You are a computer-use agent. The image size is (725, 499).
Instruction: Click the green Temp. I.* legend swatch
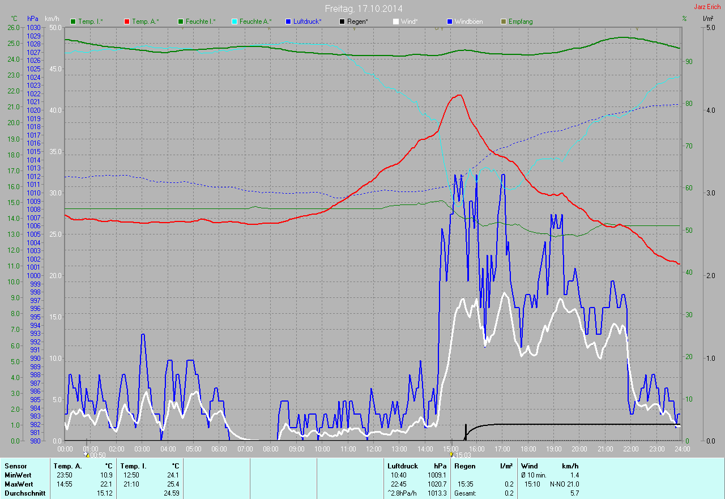click(x=73, y=22)
